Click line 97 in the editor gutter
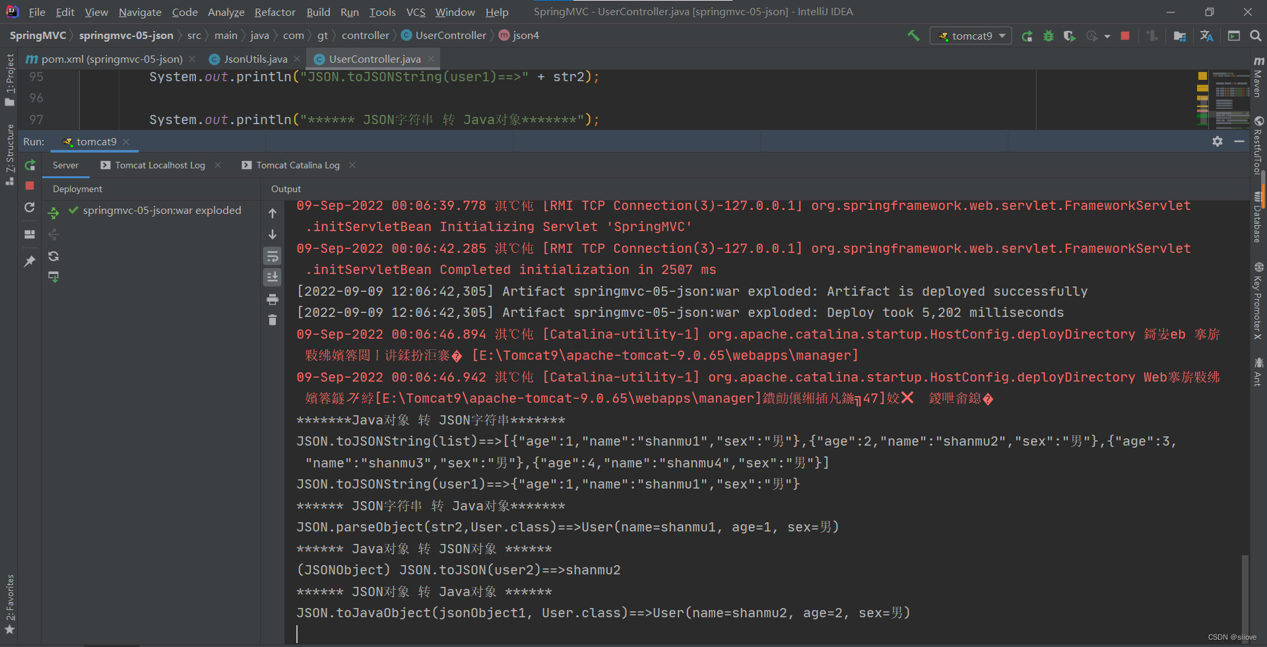This screenshot has height=647, width=1267. 36,119
